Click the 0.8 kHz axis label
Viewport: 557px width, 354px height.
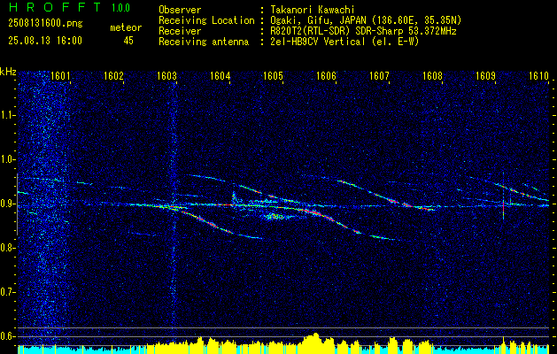click(x=7, y=248)
